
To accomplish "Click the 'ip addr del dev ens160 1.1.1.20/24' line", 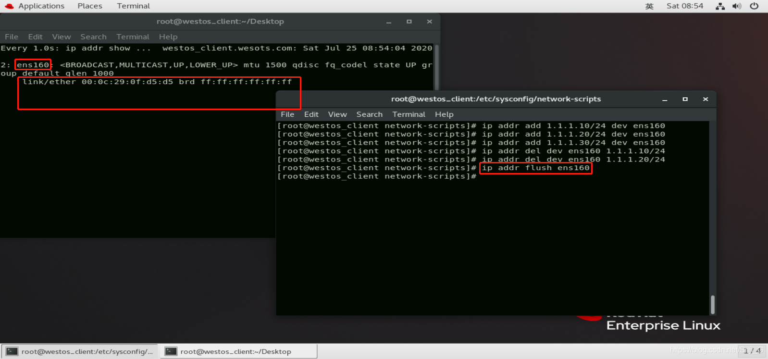I will [573, 160].
